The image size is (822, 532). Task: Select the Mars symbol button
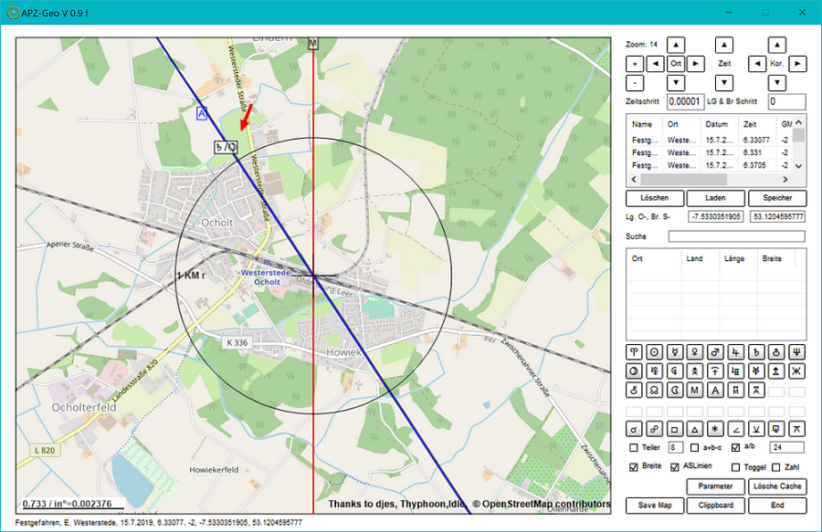coord(715,352)
